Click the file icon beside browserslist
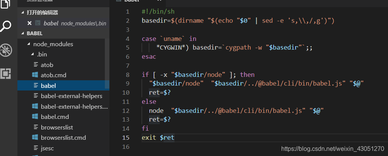Viewport: 388px width, 156px height. point(36,127)
